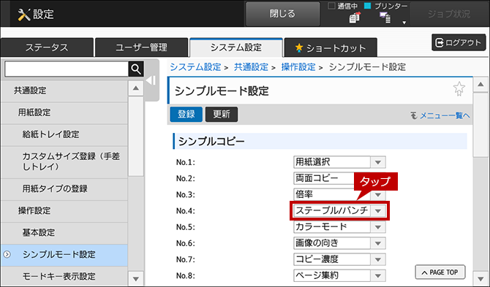Click main page scrollbar down arrow
Screen dimensions: 490x287
pyautogui.click(x=480, y=278)
